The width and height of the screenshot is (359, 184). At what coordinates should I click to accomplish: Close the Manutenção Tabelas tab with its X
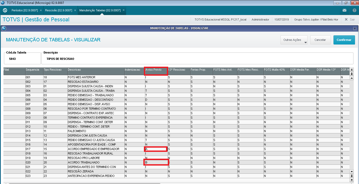pos(123,10)
